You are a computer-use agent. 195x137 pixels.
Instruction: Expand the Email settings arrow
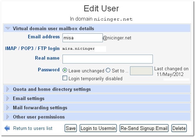click(7, 98)
